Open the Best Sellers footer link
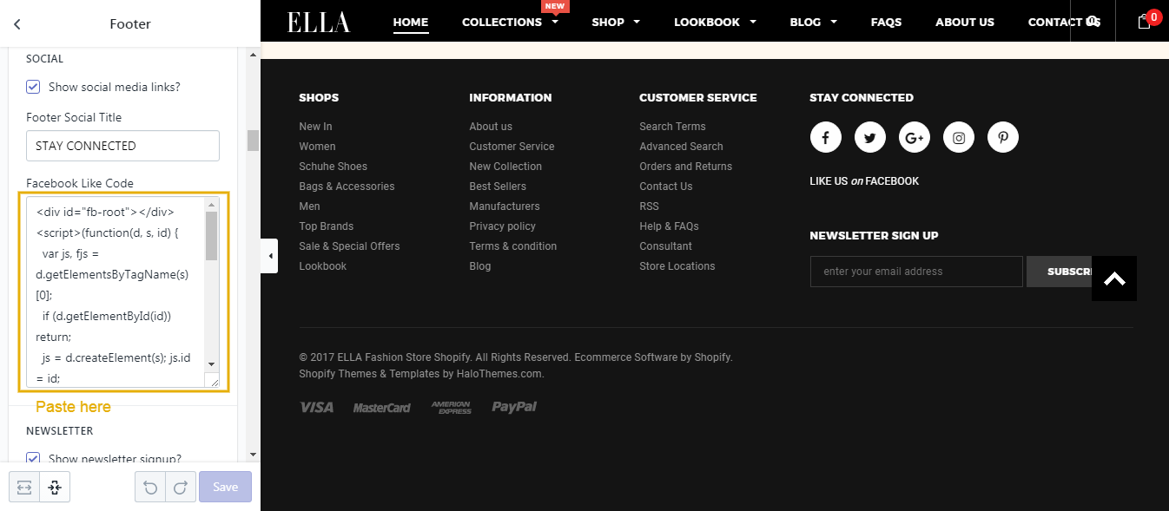The width and height of the screenshot is (1169, 511). (x=498, y=187)
